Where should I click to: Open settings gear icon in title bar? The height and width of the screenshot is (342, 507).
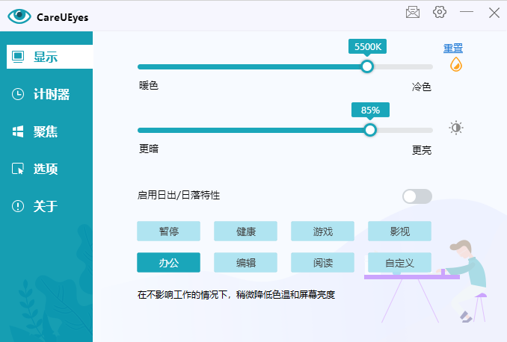point(440,12)
